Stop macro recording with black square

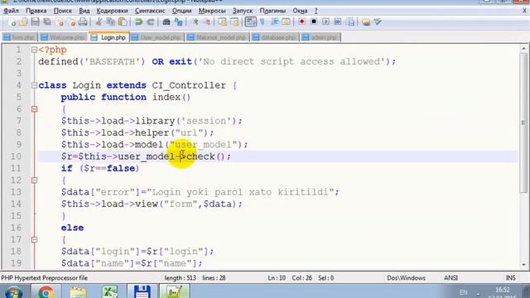point(314,22)
